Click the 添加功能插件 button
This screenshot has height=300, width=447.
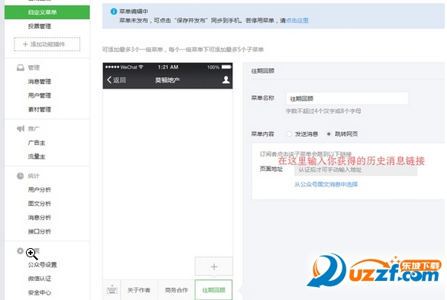tap(47, 44)
